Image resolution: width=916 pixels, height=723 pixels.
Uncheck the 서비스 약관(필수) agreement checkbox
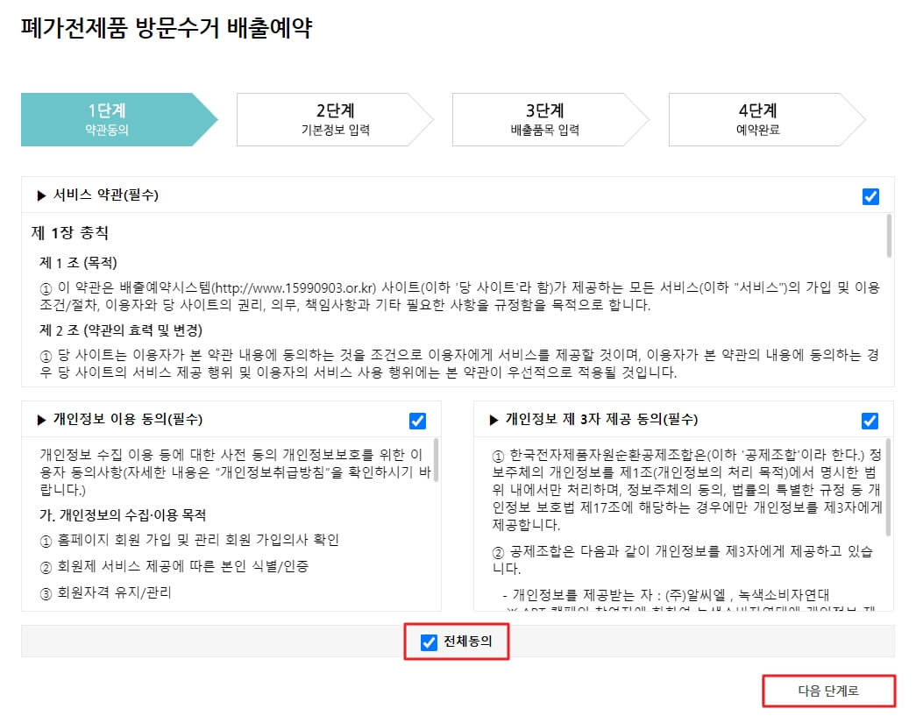pyautogui.click(x=870, y=196)
